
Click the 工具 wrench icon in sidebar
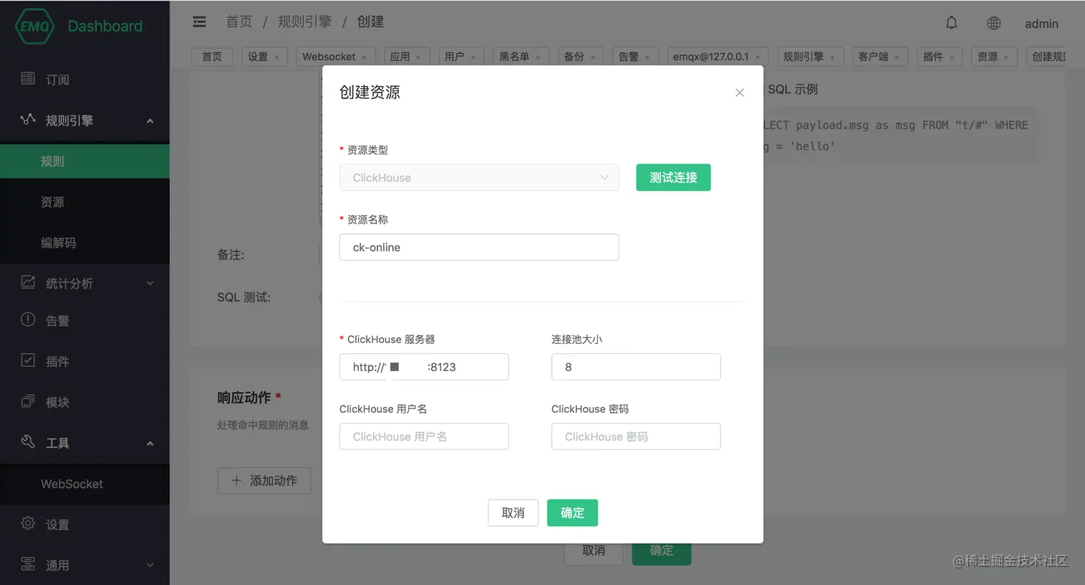click(28, 441)
